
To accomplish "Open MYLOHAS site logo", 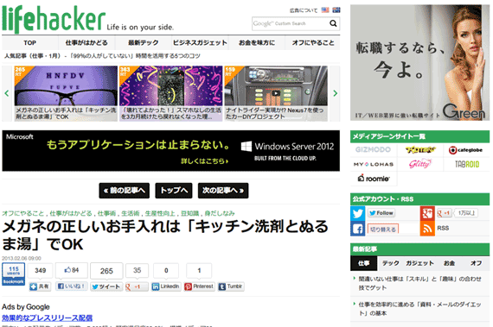I will point(373,164).
